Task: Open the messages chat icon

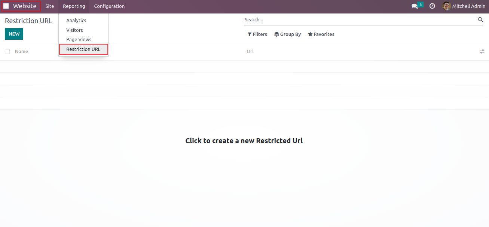Action: pos(415,6)
